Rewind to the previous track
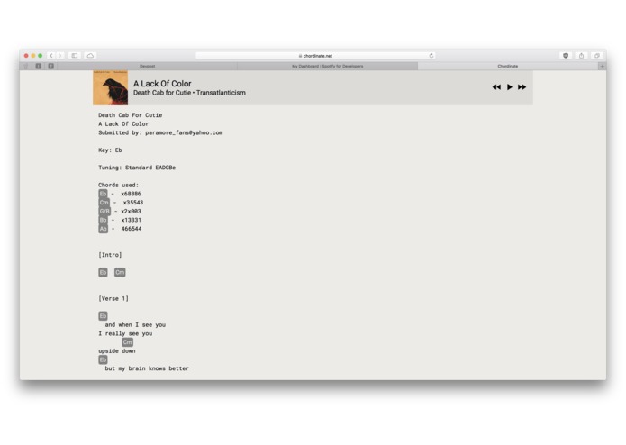Image resolution: width=626 pixels, height=445 pixels. coord(496,87)
